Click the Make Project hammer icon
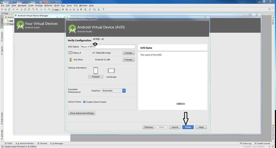The height and width of the screenshot is (148, 276). [x=49, y=9]
